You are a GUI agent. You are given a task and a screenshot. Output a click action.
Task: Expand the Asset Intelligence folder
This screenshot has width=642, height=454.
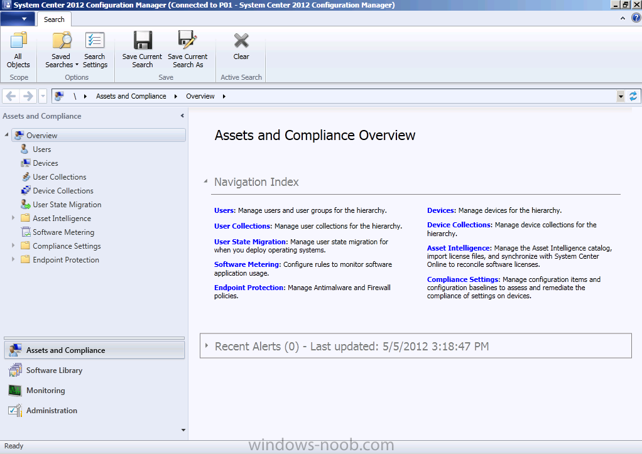pyautogui.click(x=13, y=218)
